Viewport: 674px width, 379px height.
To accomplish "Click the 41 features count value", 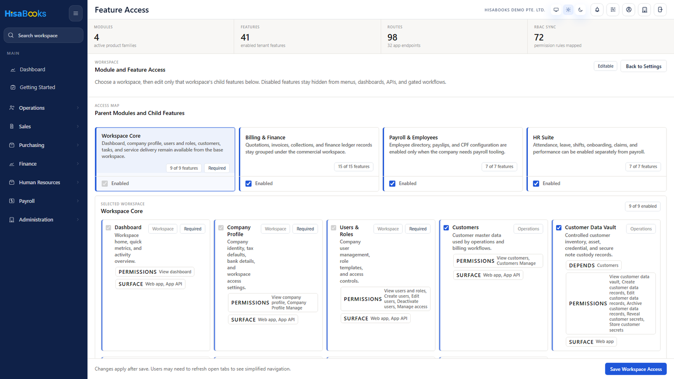I will coord(245,37).
